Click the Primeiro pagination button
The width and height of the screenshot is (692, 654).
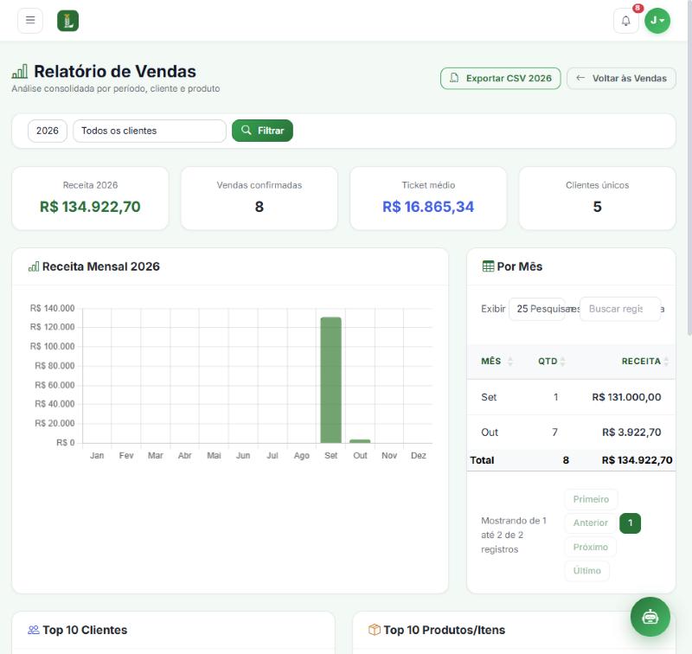(591, 499)
